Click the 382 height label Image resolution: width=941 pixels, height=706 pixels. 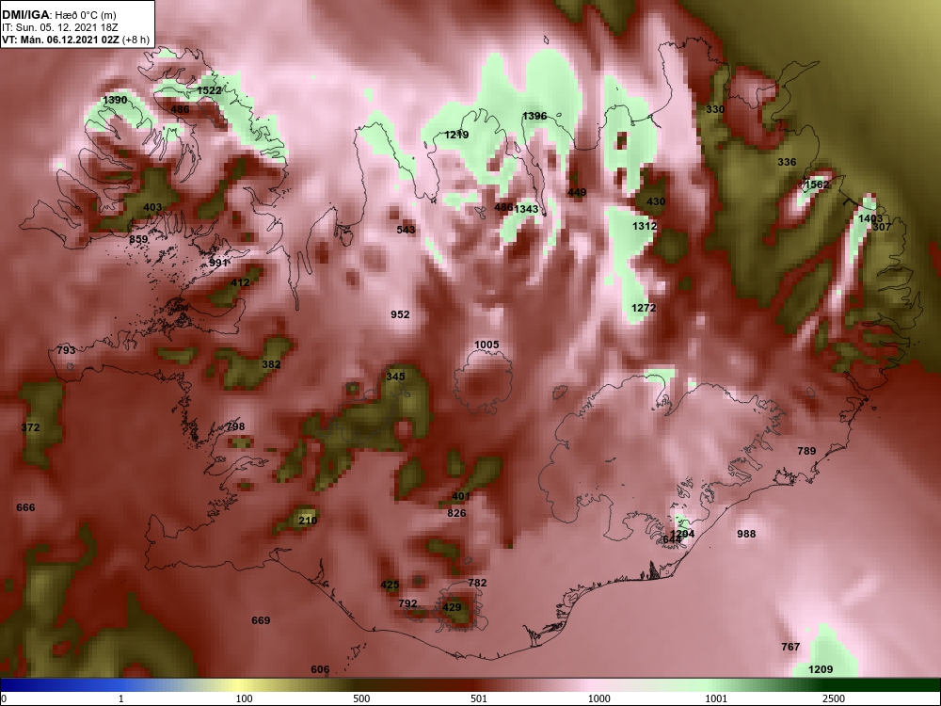coord(271,364)
